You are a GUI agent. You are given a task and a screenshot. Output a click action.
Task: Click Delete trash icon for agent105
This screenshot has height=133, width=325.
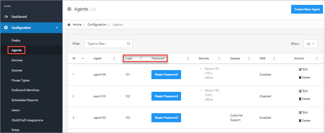coord(300,99)
